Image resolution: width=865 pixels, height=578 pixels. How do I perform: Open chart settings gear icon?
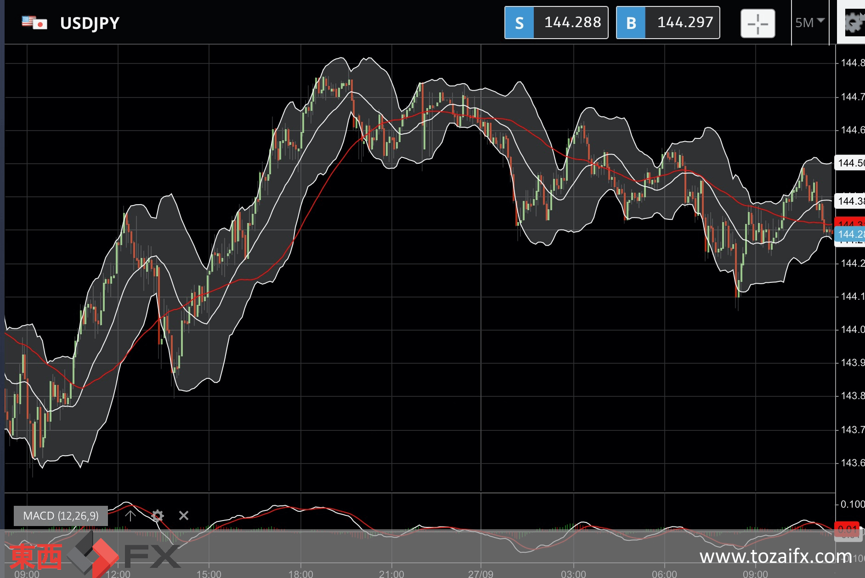tap(854, 23)
